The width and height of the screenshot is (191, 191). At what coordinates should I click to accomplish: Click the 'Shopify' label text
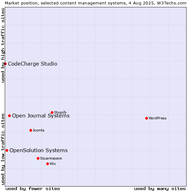pos(60,112)
